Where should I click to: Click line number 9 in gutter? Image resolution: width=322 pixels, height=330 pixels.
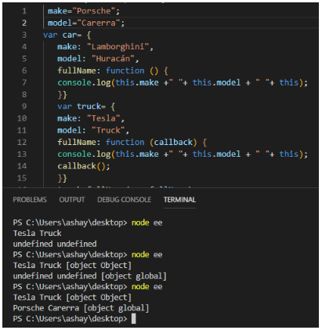(x=24, y=107)
